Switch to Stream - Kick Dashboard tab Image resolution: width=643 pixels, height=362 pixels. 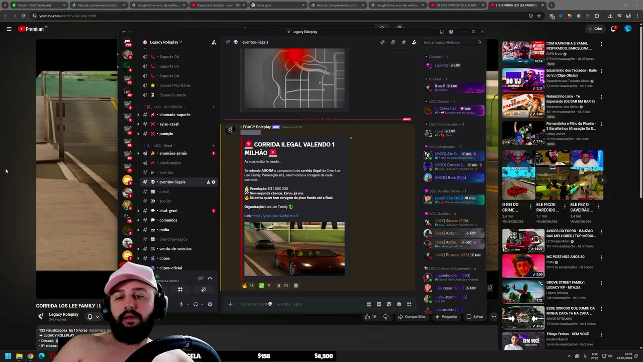coord(38,5)
